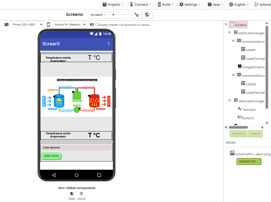Screen dimensions: 271x202
Task: Click the Upload File button
Action: click(x=249, y=161)
